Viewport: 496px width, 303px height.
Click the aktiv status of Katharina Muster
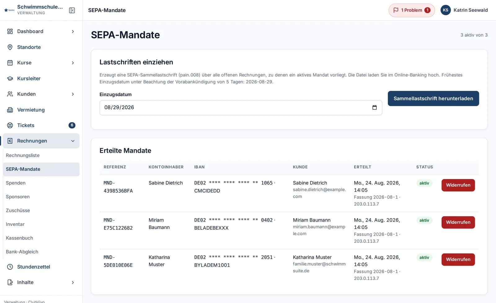click(x=424, y=257)
